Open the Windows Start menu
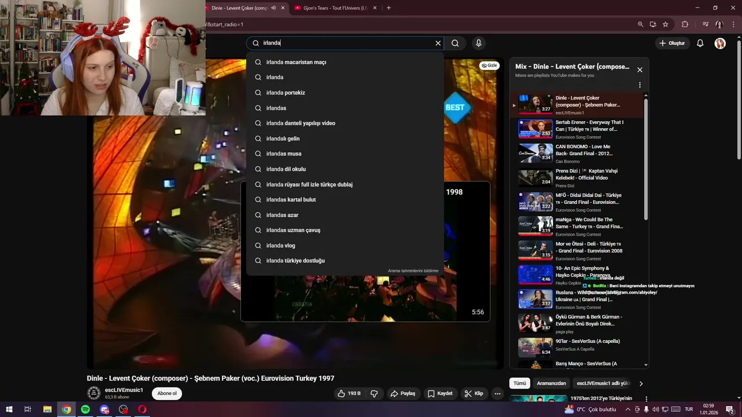 [x=9, y=409]
